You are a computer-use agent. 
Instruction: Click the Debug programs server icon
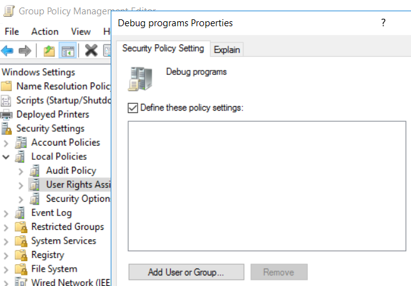(140, 78)
